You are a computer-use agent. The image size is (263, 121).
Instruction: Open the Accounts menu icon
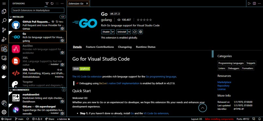click(4, 103)
